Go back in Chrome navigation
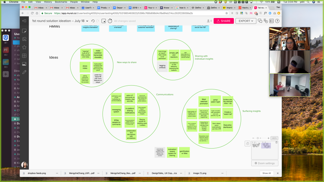 click(23, 13)
